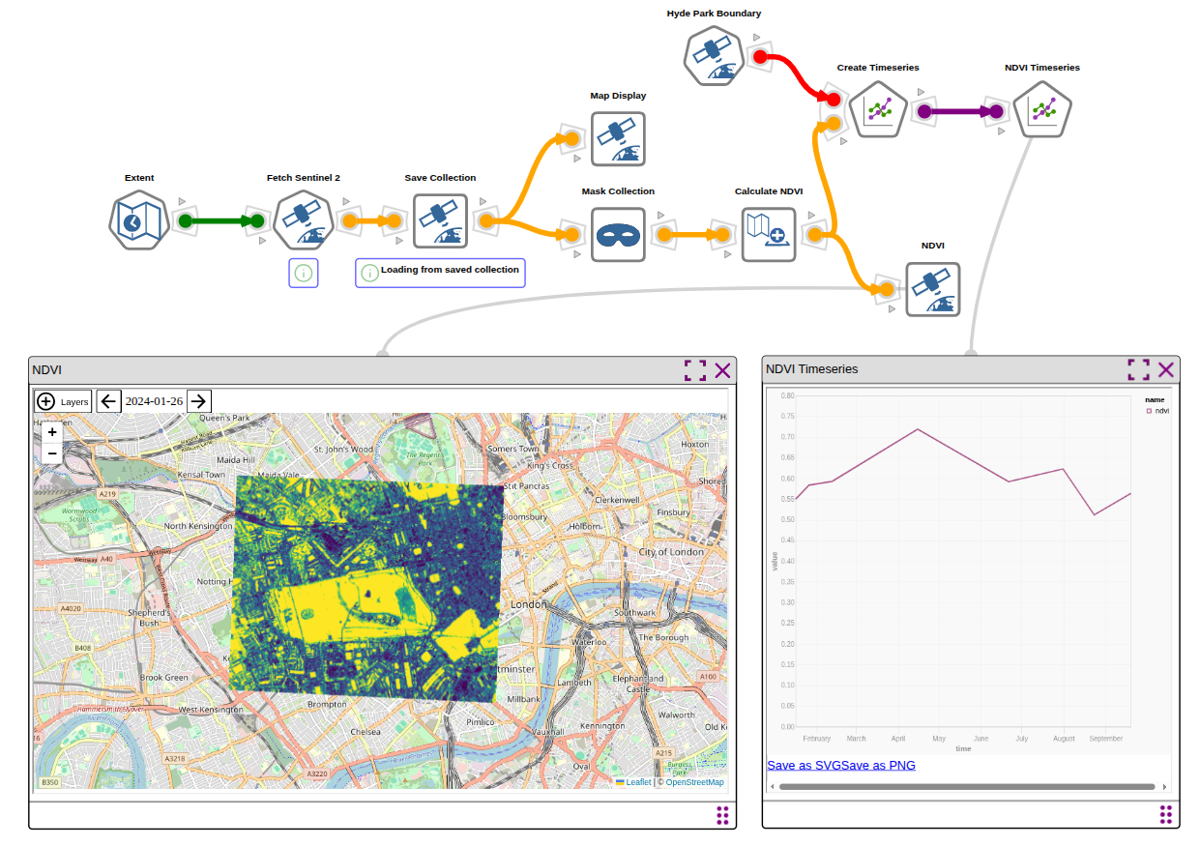Go to previous date in NDVI map
1200x846 pixels.
point(108,401)
